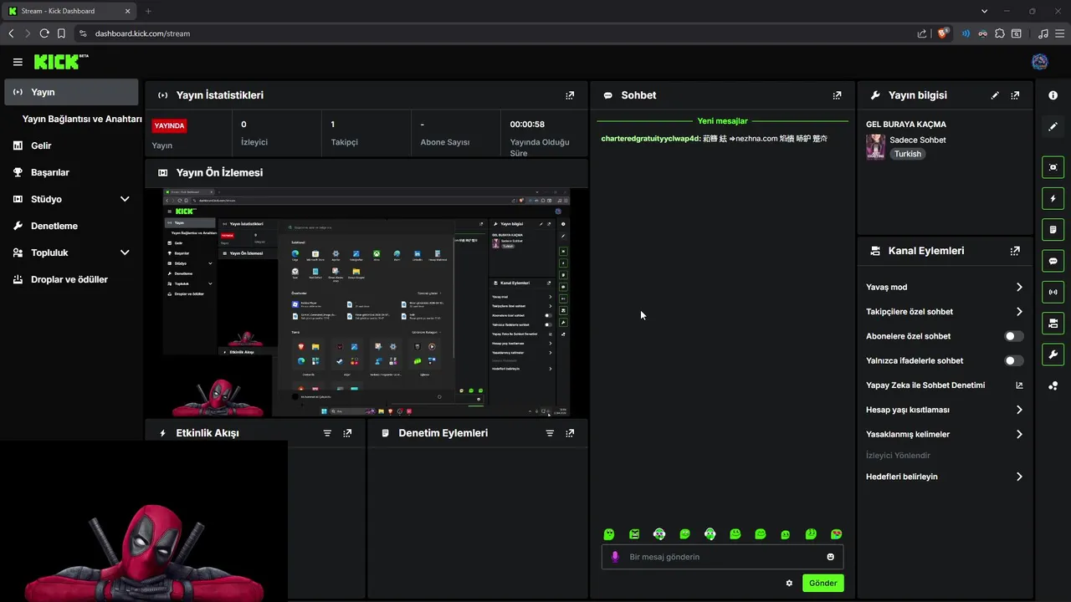Click username charteredgratuityyclwap4d in chat
The height and width of the screenshot is (602, 1071).
tap(650, 139)
